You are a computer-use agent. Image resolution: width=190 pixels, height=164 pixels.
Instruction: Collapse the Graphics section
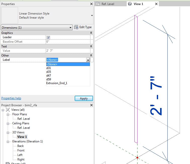91,33
